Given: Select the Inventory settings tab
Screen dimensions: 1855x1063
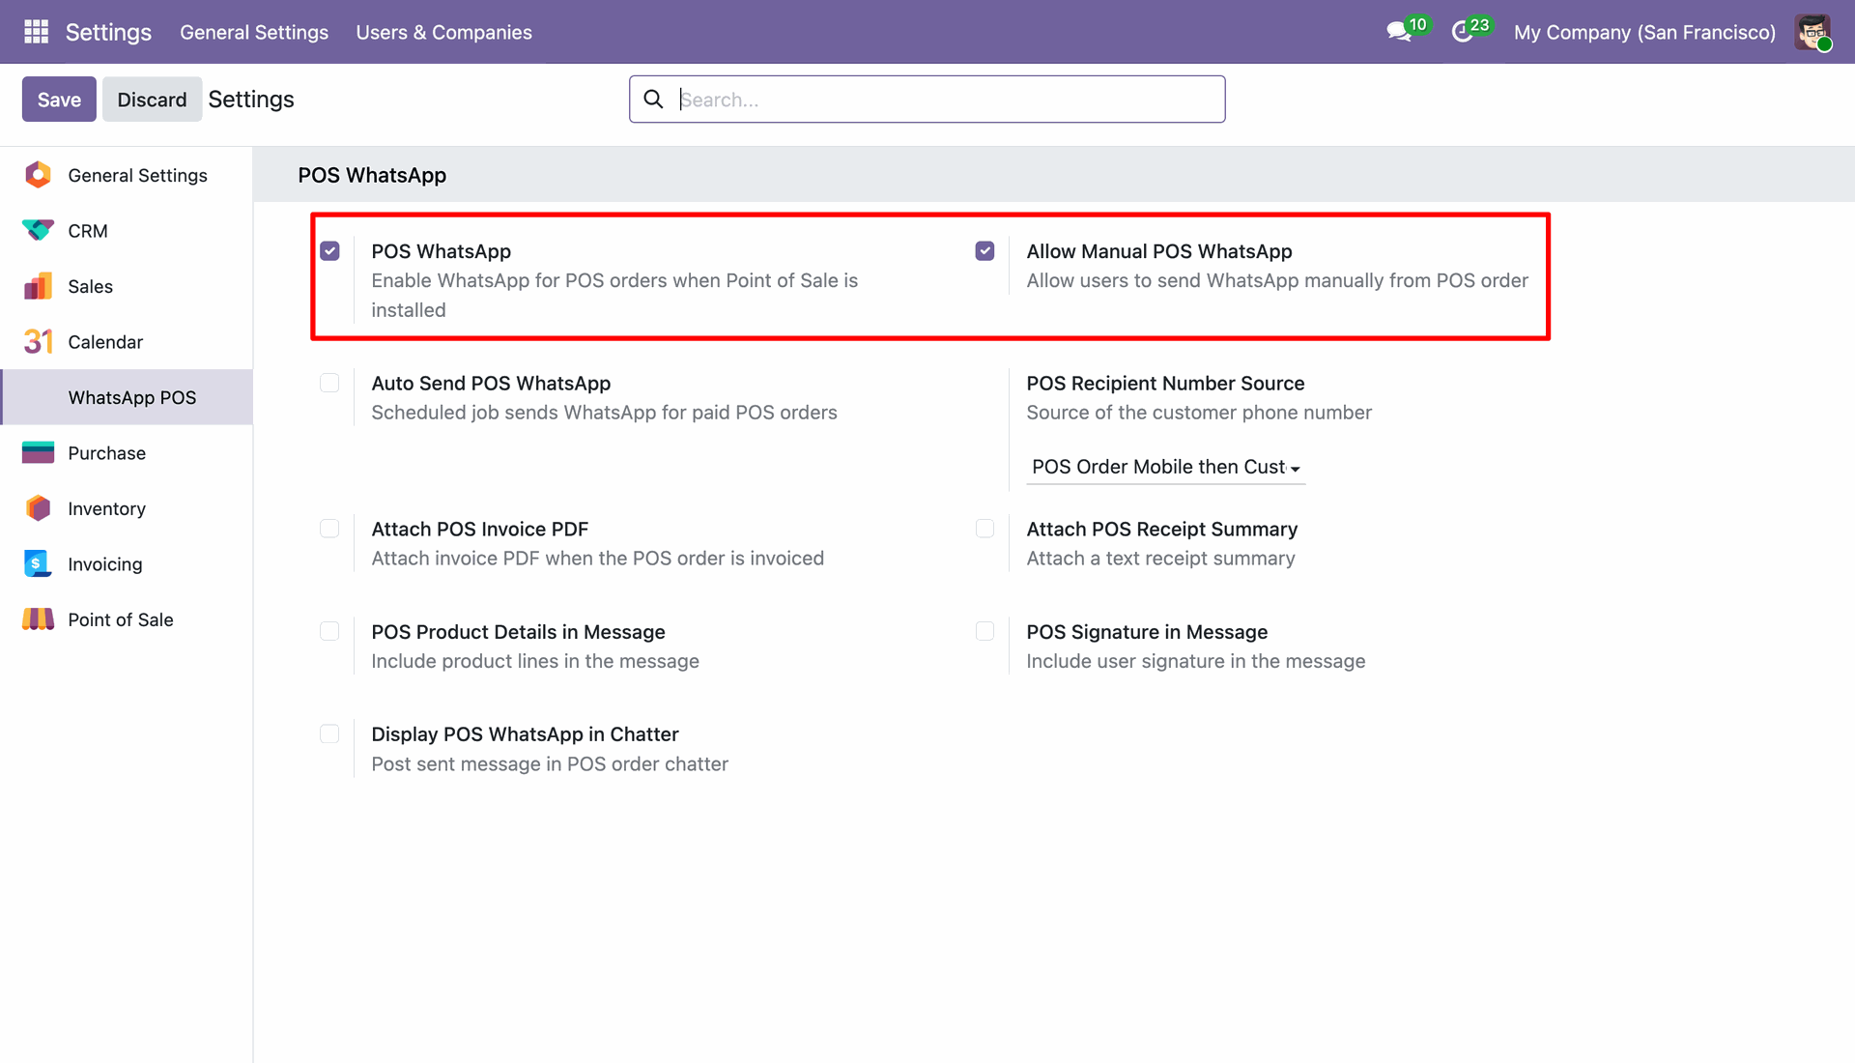Looking at the screenshot, I should point(127,508).
